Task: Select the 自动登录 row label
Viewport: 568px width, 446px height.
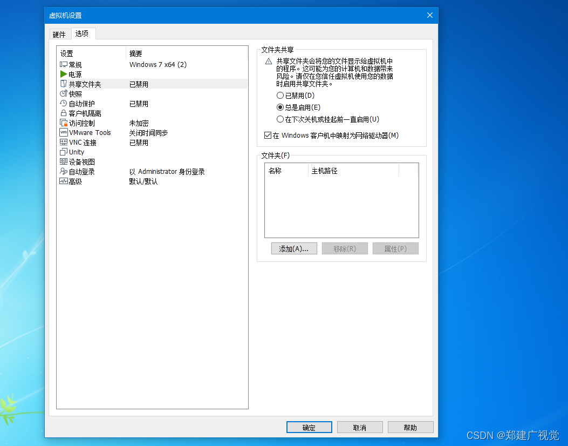Action: tap(82, 172)
